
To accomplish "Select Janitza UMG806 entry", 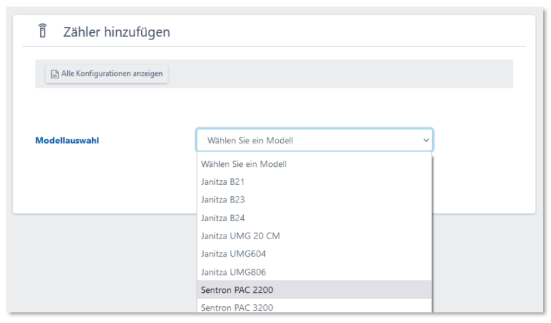I will click(x=314, y=272).
